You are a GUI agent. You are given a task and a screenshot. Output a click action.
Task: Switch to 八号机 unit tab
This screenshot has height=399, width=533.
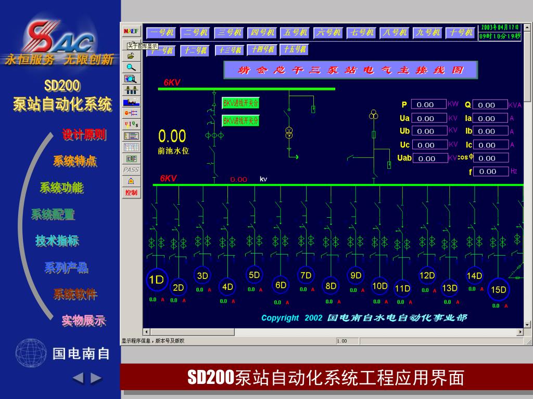[395, 33]
